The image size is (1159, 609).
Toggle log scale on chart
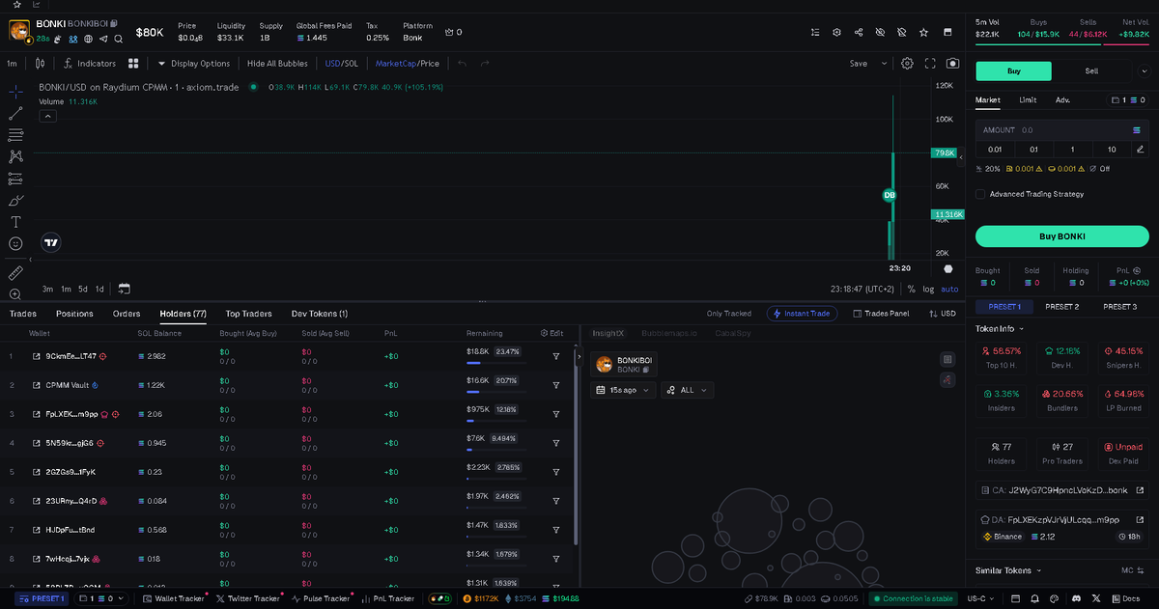[x=928, y=289]
